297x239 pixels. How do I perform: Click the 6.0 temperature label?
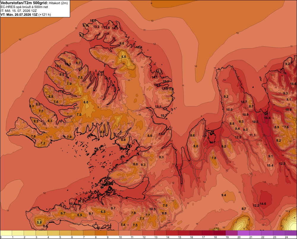(86, 102)
